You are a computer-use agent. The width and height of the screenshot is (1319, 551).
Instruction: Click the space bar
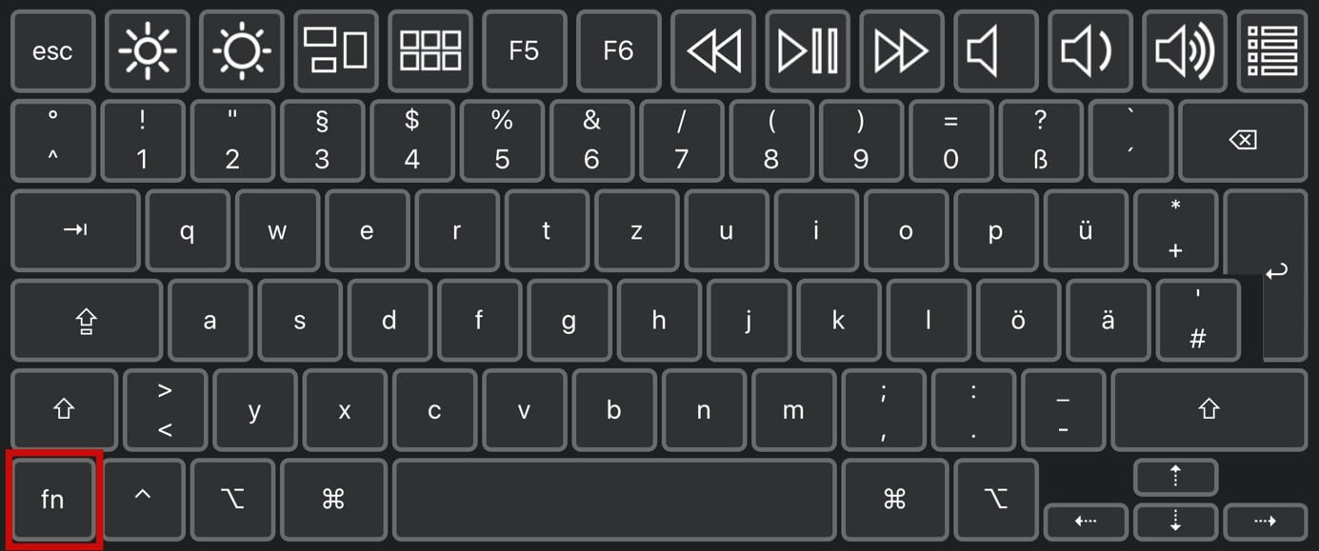[x=614, y=500]
